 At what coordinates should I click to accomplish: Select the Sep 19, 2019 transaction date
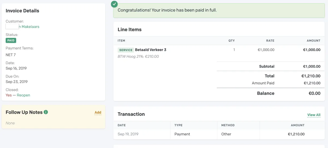pyautogui.click(x=128, y=134)
